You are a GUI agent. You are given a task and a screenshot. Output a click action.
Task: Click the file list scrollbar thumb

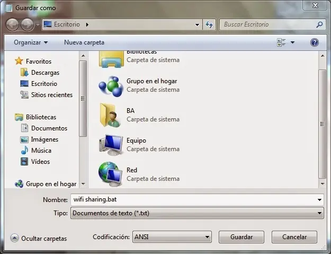coord(322,124)
